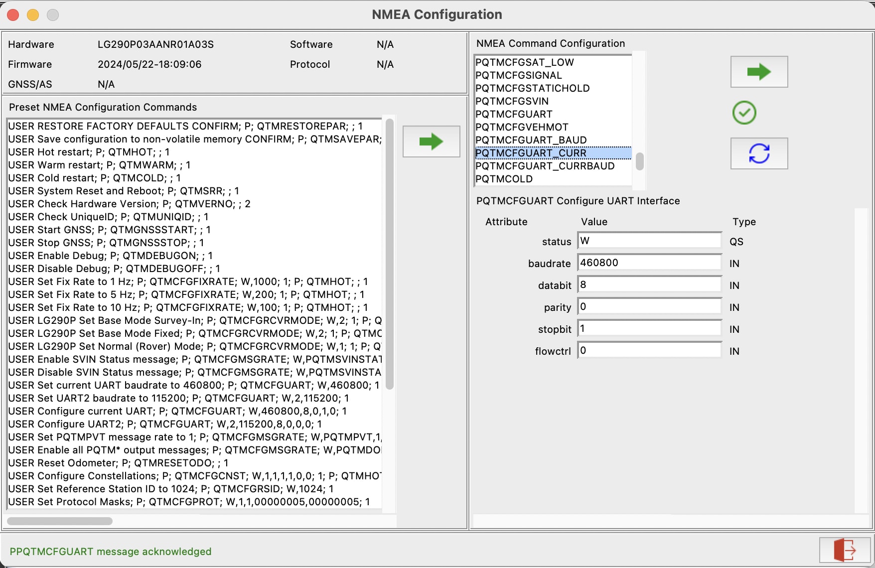The image size is (875, 568).
Task: Select USER RESTORE FACTORY DEFAULTS CONFIRM preset
Action: (195, 126)
